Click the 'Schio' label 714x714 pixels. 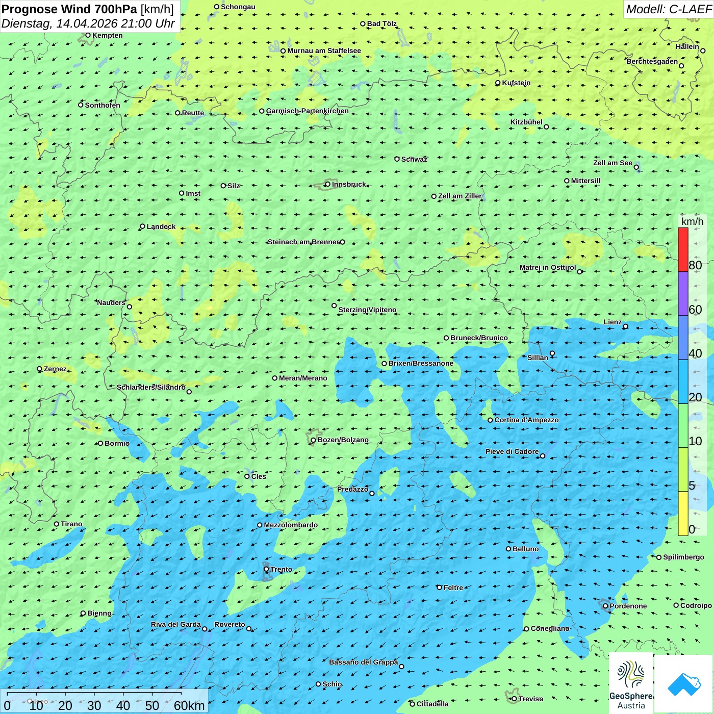pyautogui.click(x=332, y=684)
